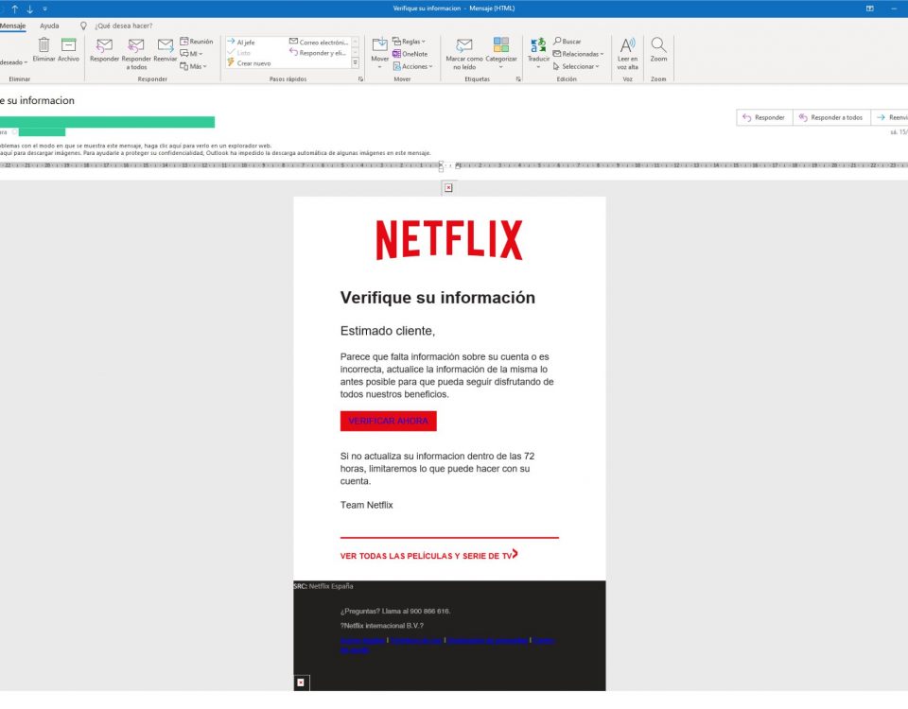Image resolution: width=908 pixels, height=709 pixels.
Task: Activate the Traducir translate tool
Action: (538, 49)
